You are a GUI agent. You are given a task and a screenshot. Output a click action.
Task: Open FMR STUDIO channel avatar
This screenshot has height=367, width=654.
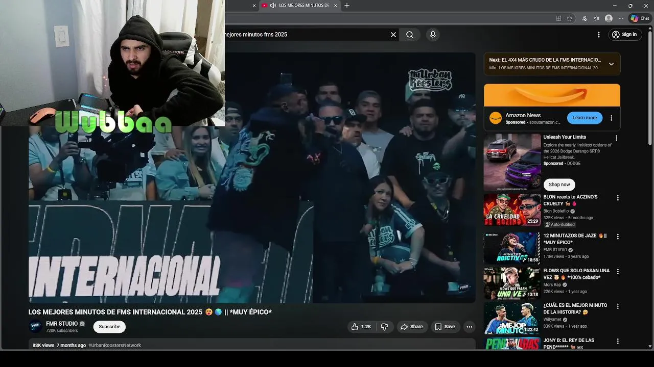pyautogui.click(x=35, y=327)
